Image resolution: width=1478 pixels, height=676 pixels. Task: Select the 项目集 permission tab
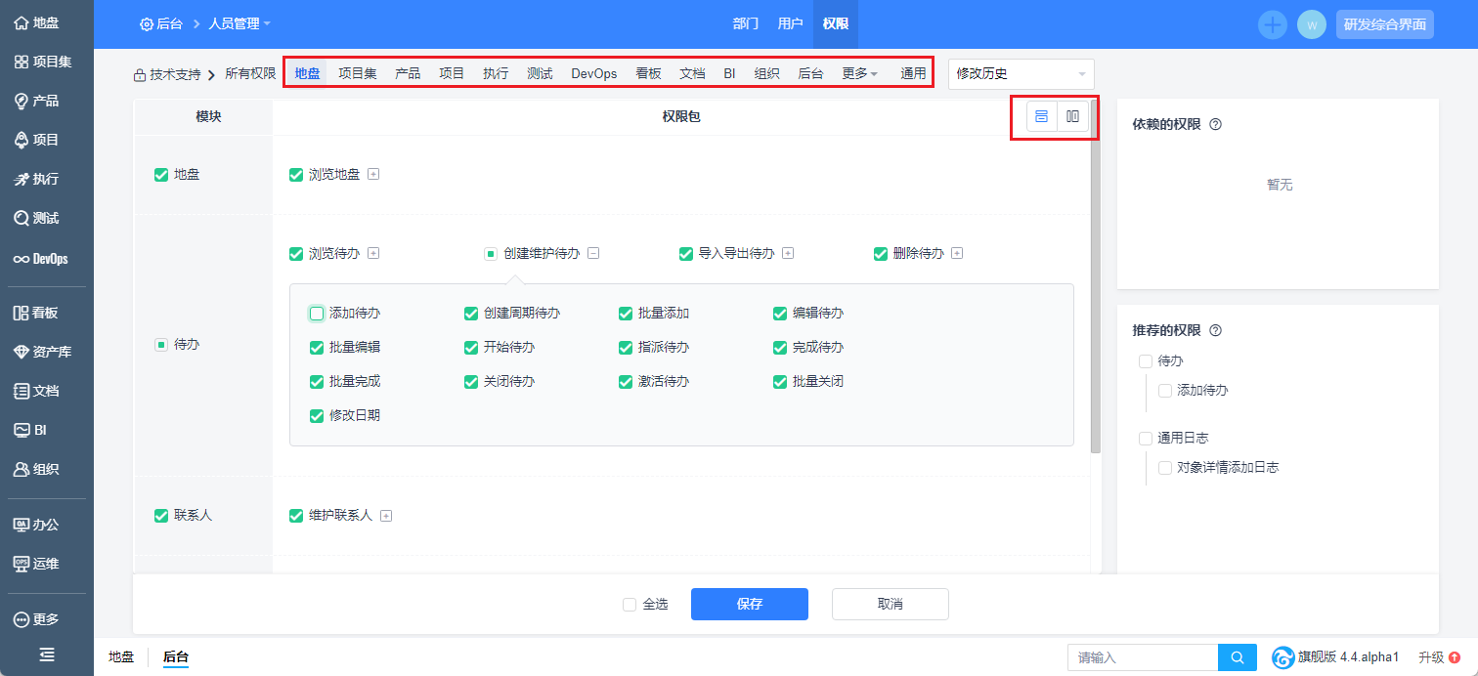click(357, 73)
